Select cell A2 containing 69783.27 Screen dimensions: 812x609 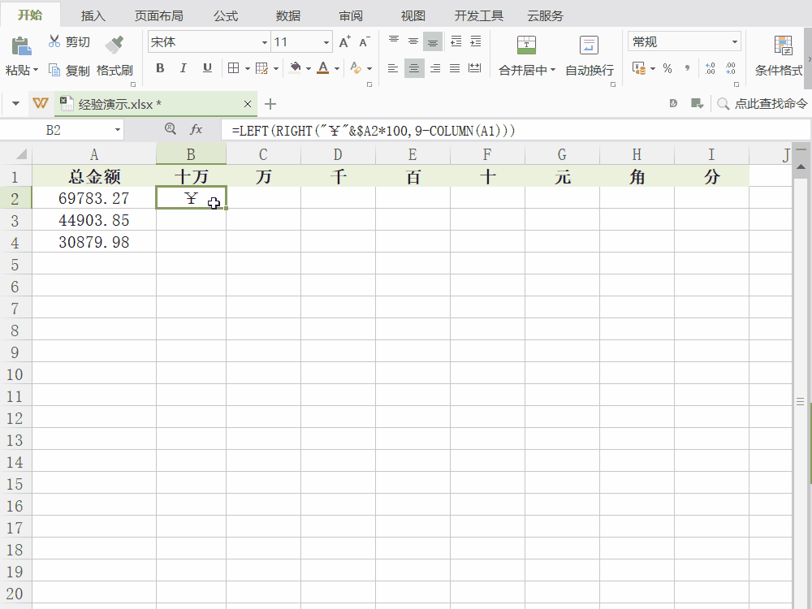pyautogui.click(x=94, y=198)
